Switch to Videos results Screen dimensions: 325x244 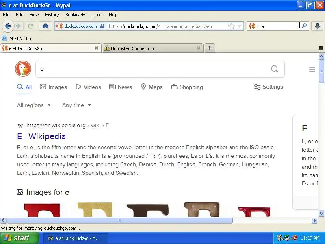[x=88, y=87]
